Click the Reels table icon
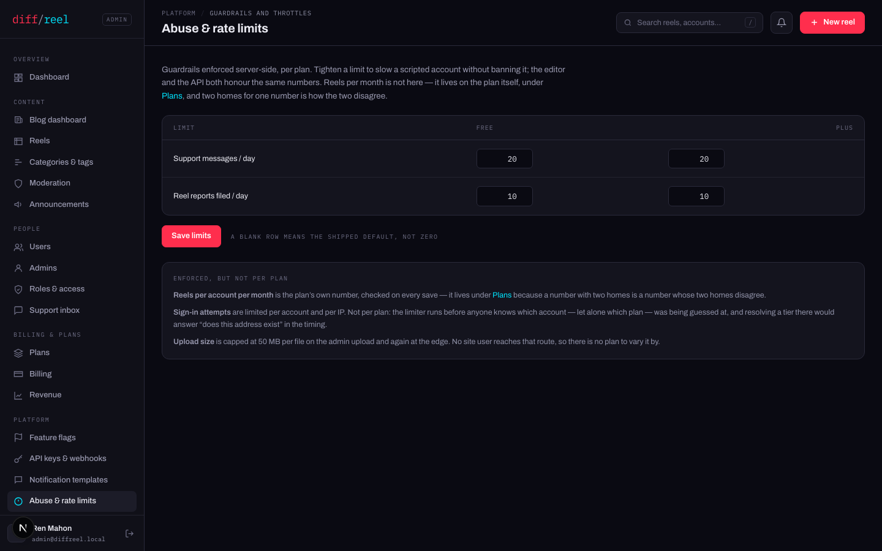The width and height of the screenshot is (882, 551). [x=18, y=141]
